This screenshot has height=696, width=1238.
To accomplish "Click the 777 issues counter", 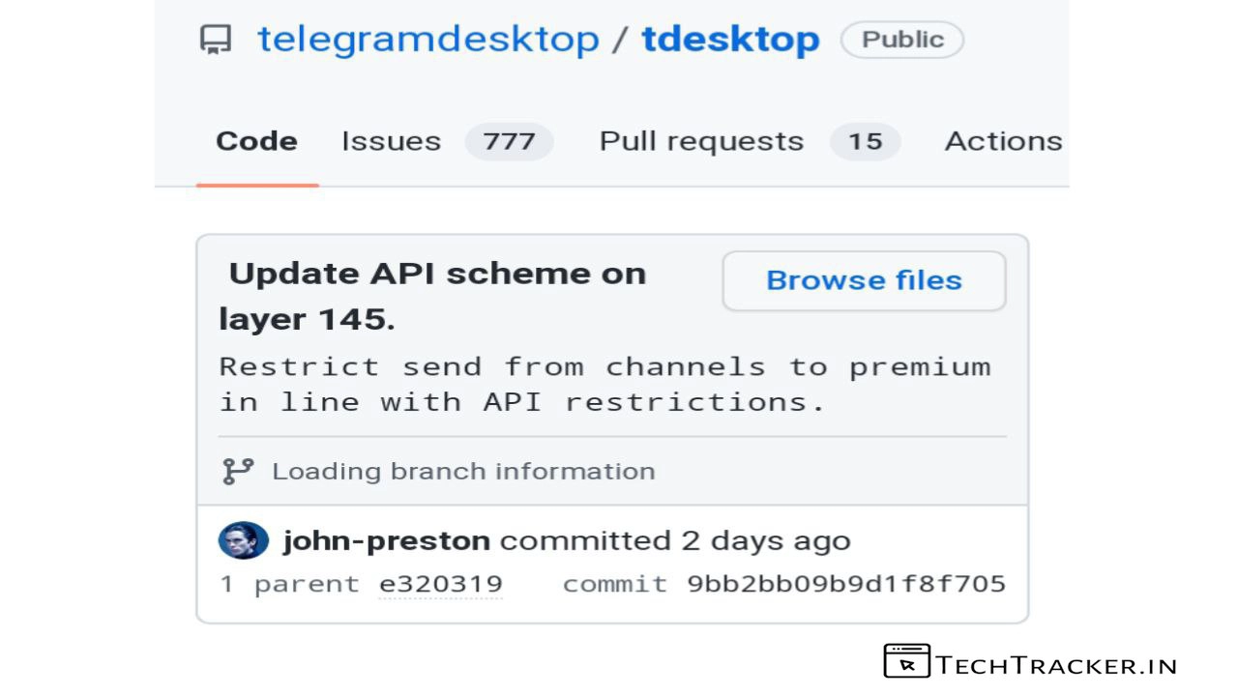I will click(x=509, y=142).
